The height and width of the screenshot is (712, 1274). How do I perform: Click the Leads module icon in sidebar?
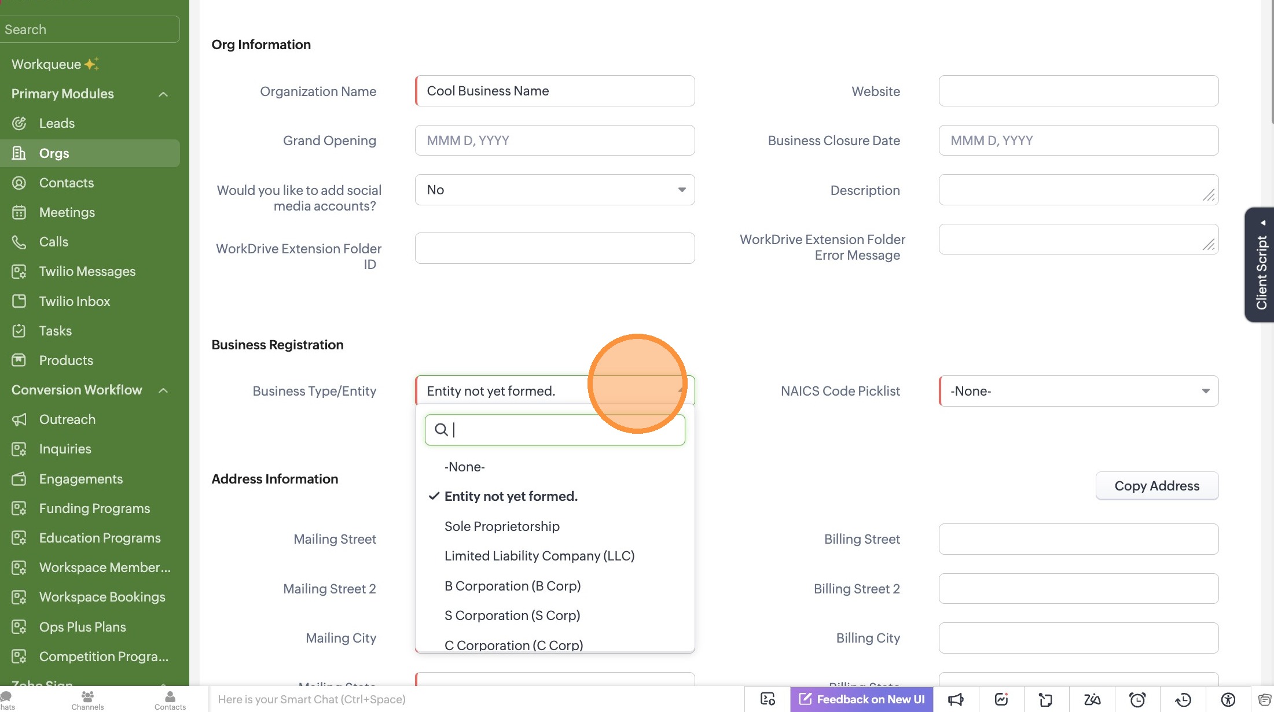click(x=19, y=123)
